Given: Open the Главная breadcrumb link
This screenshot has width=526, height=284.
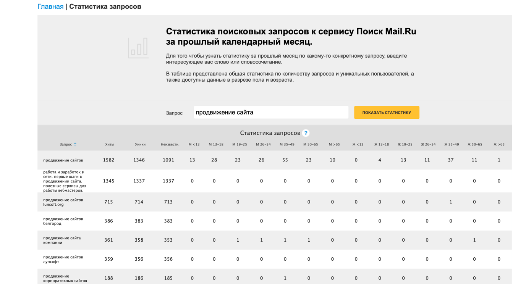Looking at the screenshot, I should tap(50, 6).
